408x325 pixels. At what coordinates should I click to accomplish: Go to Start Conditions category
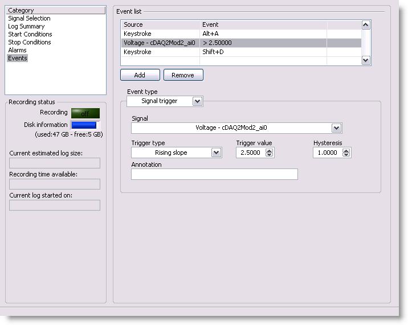30,34
